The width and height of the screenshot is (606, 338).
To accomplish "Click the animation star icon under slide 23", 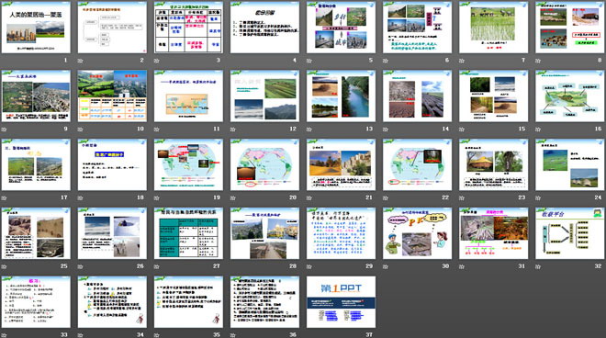I will pyautogui.click(x=462, y=197).
